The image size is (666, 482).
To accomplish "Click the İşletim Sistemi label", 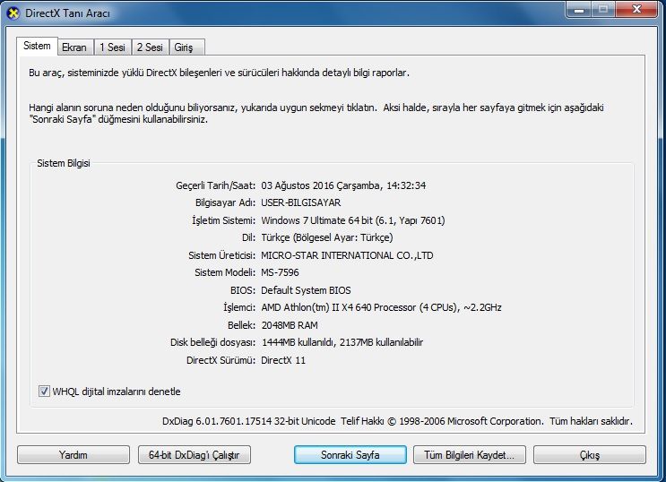I will click(x=224, y=220).
